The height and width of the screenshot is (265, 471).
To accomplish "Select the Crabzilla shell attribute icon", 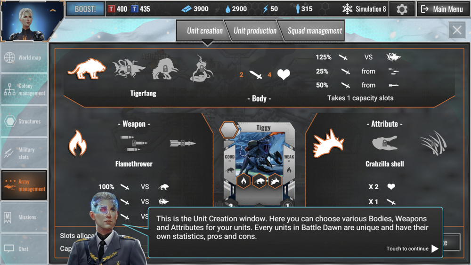I will click(328, 143).
